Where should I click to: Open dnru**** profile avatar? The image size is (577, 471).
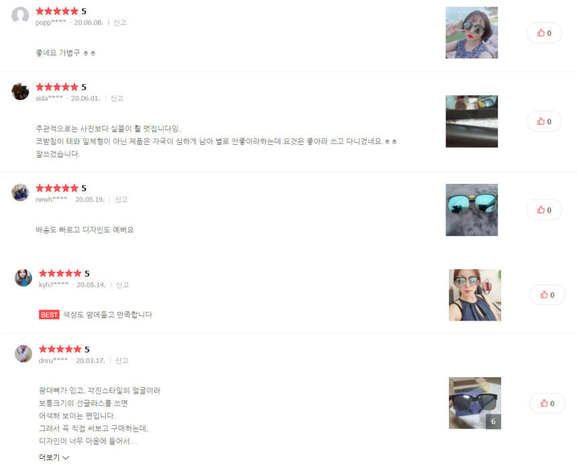coord(23,354)
